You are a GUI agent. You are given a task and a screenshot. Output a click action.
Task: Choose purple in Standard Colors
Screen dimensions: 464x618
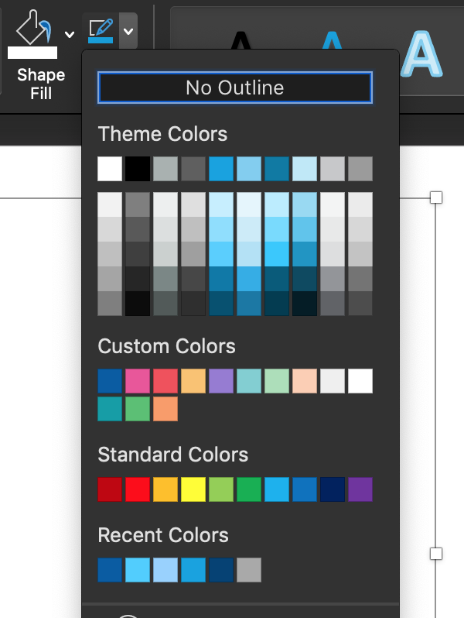pyautogui.click(x=360, y=489)
